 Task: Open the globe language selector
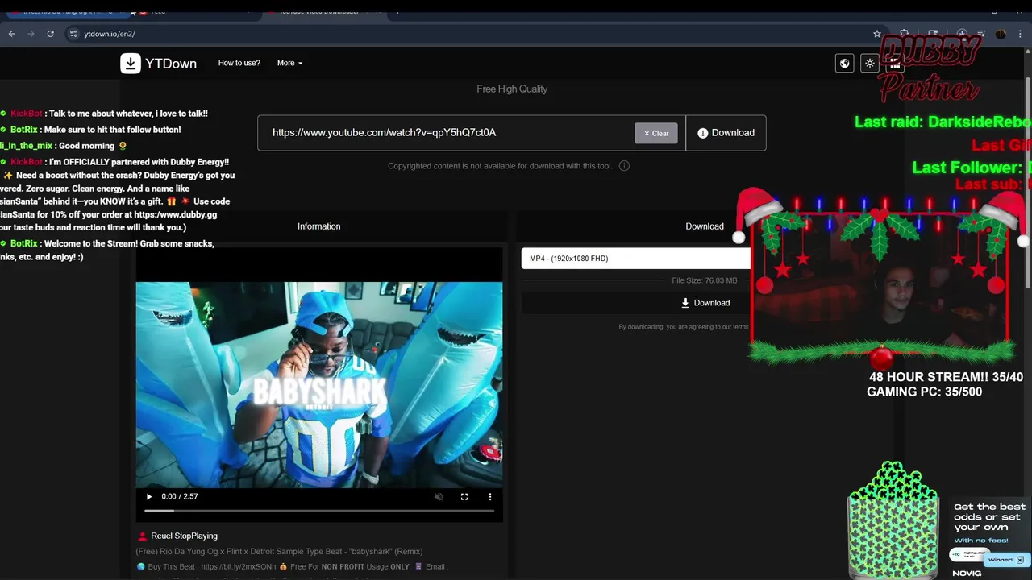click(844, 63)
